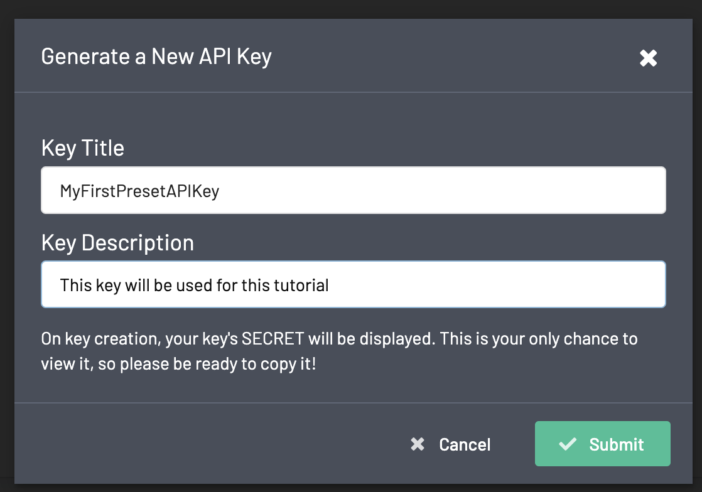Click the checkmark icon inside the Submit button
702x492 pixels.
coord(567,444)
